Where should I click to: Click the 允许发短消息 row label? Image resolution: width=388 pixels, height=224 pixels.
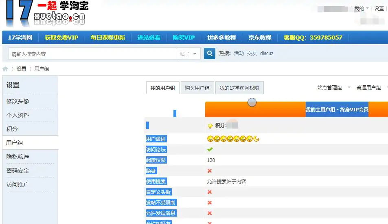tap(161, 213)
